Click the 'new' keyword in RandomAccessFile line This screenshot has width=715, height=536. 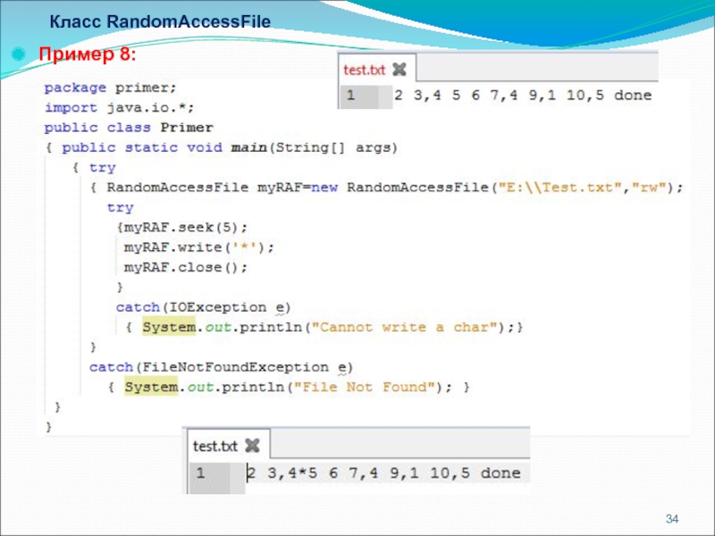click(x=324, y=188)
